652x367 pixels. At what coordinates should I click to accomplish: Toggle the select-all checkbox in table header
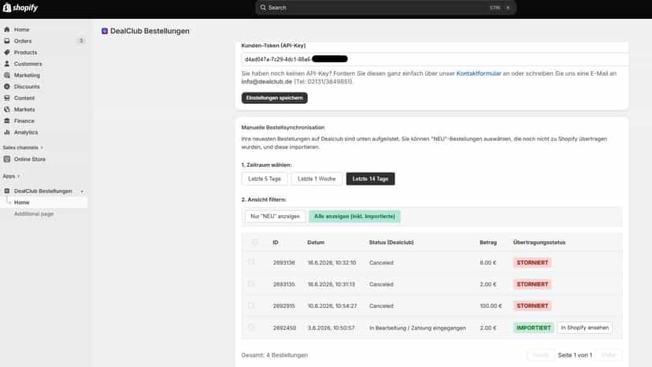pos(255,242)
